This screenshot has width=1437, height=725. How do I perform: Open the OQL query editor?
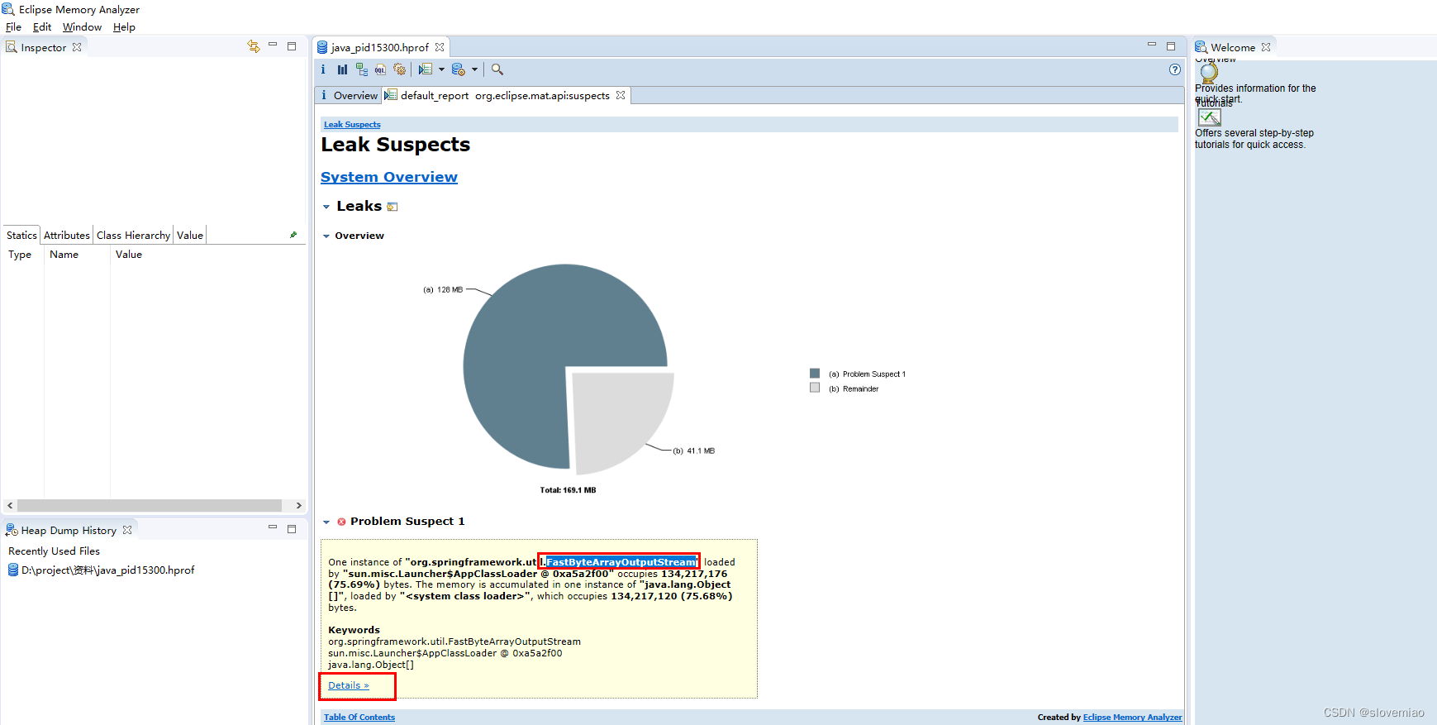click(380, 69)
